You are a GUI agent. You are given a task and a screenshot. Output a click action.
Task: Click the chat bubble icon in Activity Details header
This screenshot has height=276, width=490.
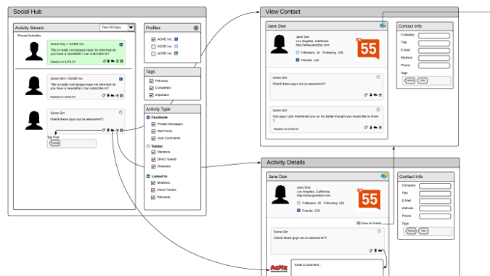click(384, 176)
